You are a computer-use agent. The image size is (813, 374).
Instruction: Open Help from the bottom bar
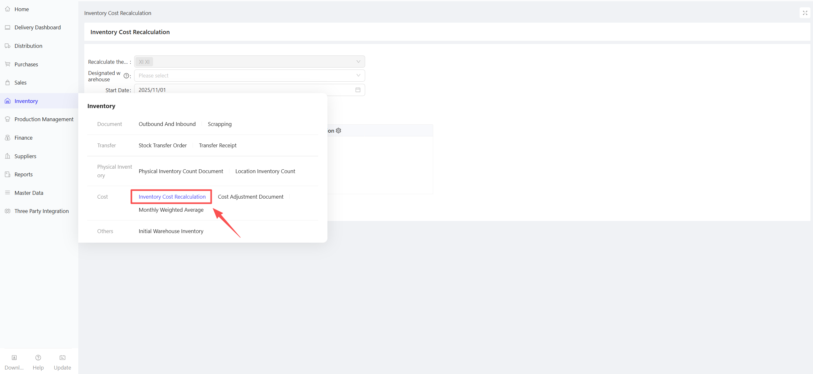tap(38, 358)
